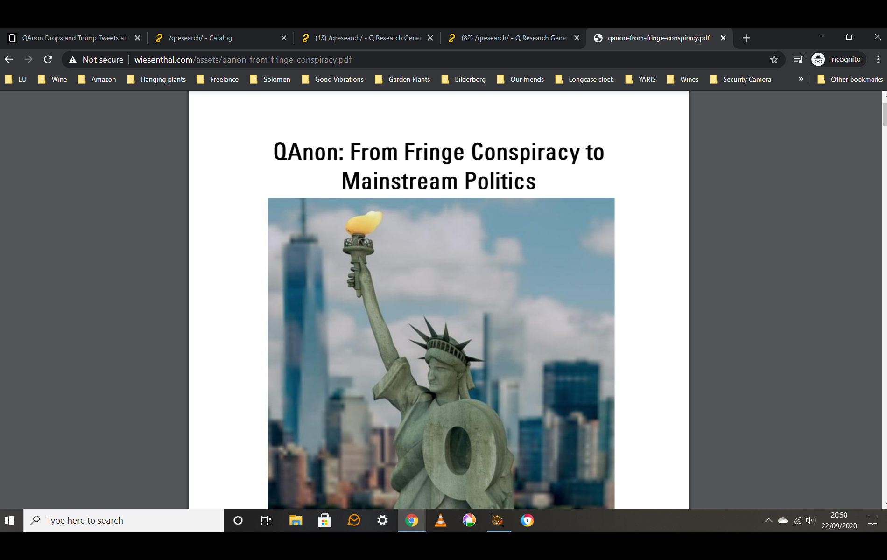The image size is (887, 560).
Task: Click the Statue of Liberty cover image
Action: (441, 353)
